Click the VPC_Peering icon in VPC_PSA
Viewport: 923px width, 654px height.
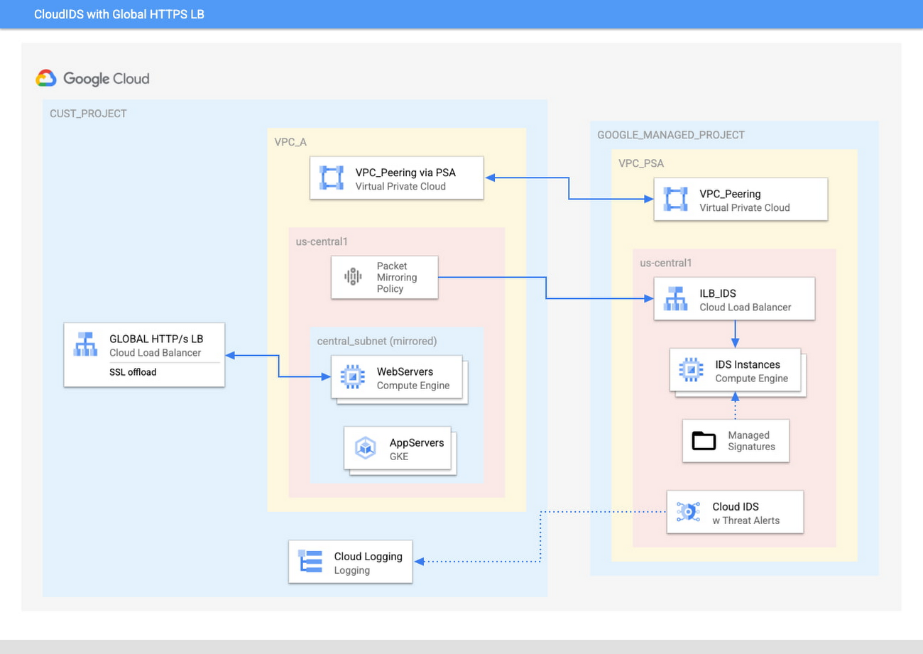[676, 200]
